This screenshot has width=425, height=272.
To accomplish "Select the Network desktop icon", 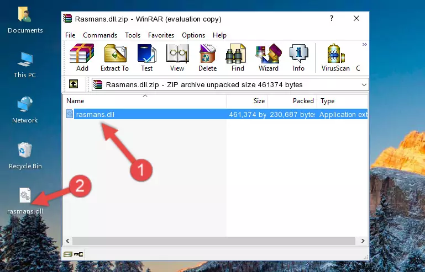I will click(x=25, y=110).
